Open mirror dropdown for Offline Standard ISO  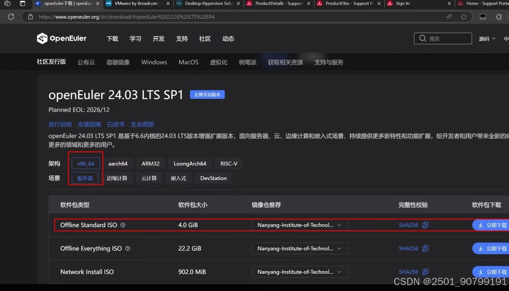[299, 225]
